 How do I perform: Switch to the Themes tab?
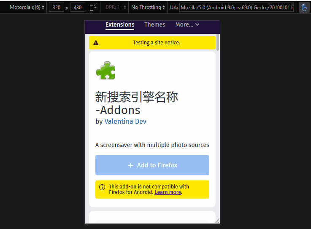[x=155, y=25]
